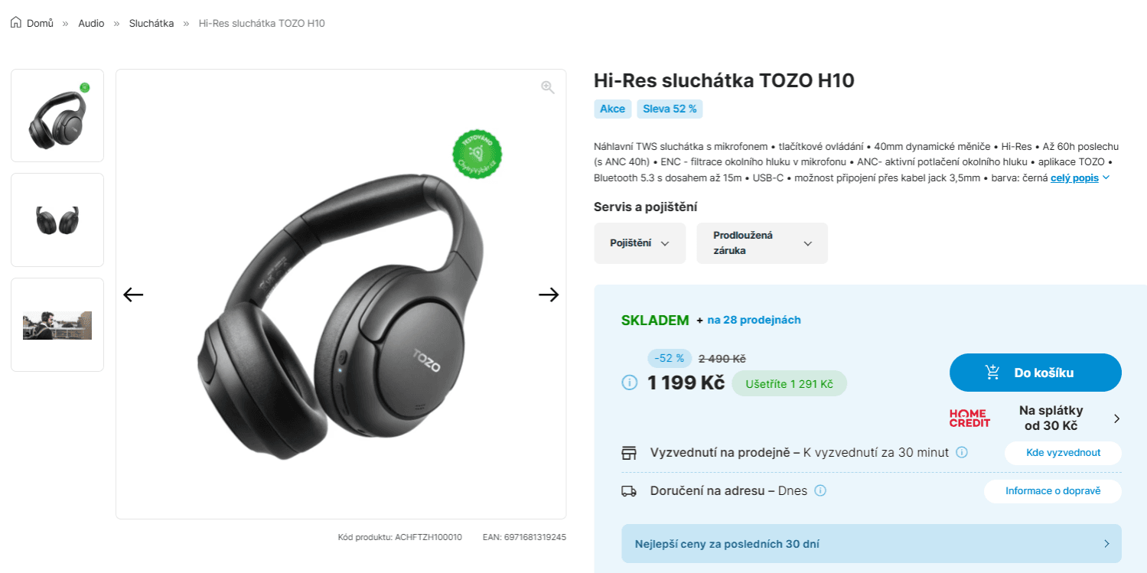Image resolution: width=1147 pixels, height=573 pixels.
Task: Click Kde vyzvednout button
Action: pyautogui.click(x=1063, y=453)
